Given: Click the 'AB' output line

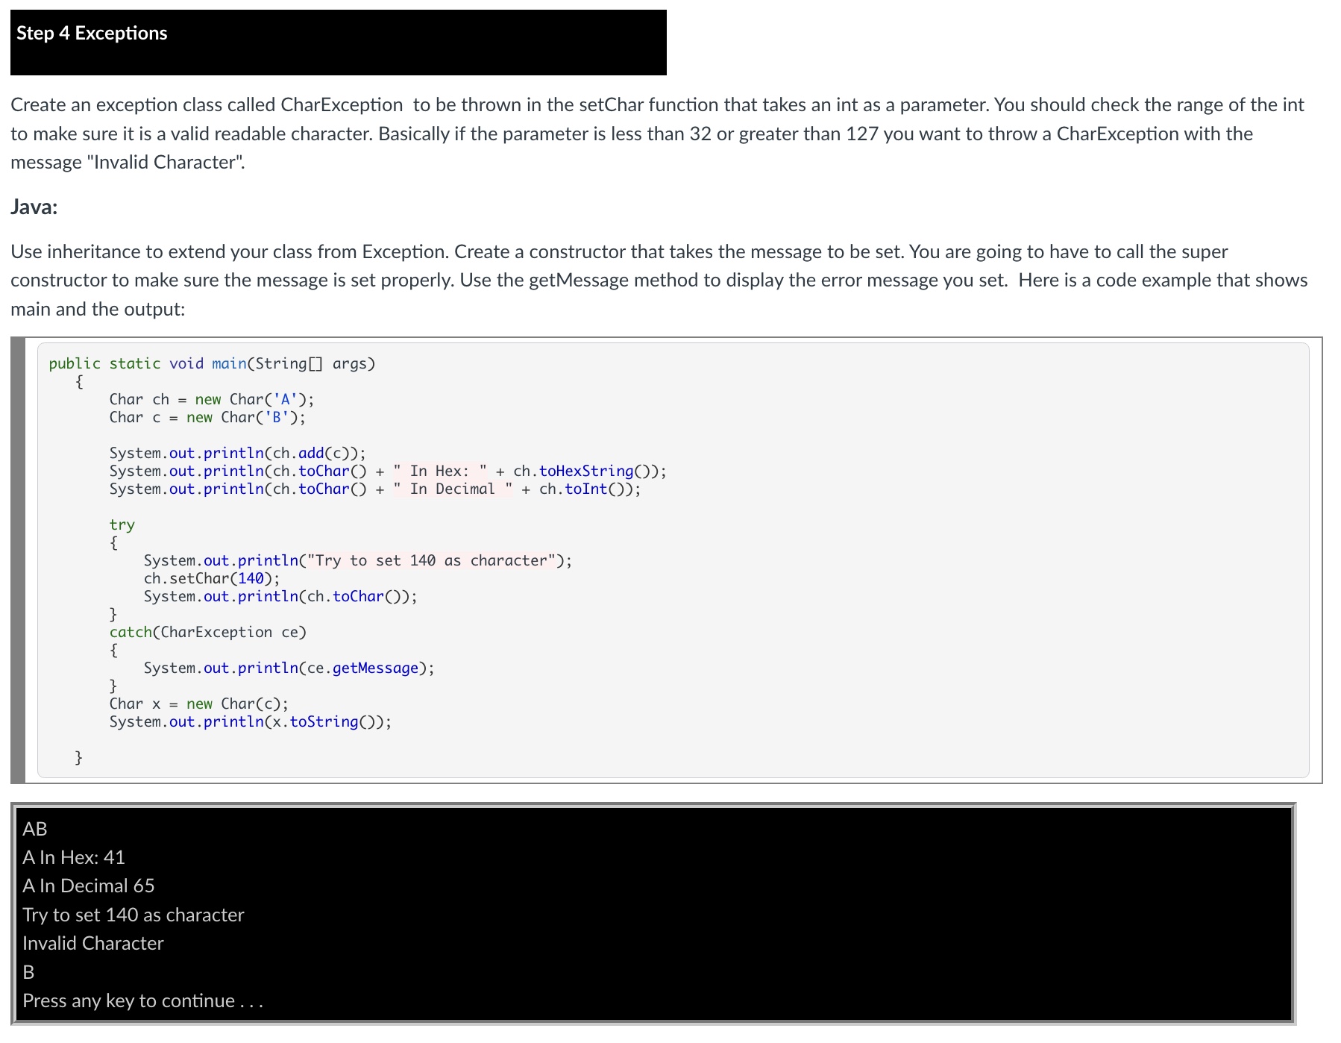Looking at the screenshot, I should pyautogui.click(x=35, y=829).
